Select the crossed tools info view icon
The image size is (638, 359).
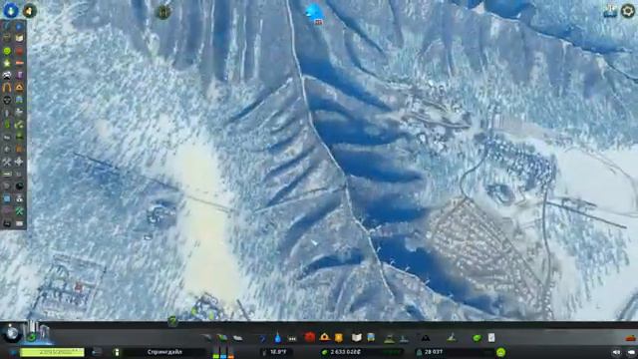pos(7,162)
